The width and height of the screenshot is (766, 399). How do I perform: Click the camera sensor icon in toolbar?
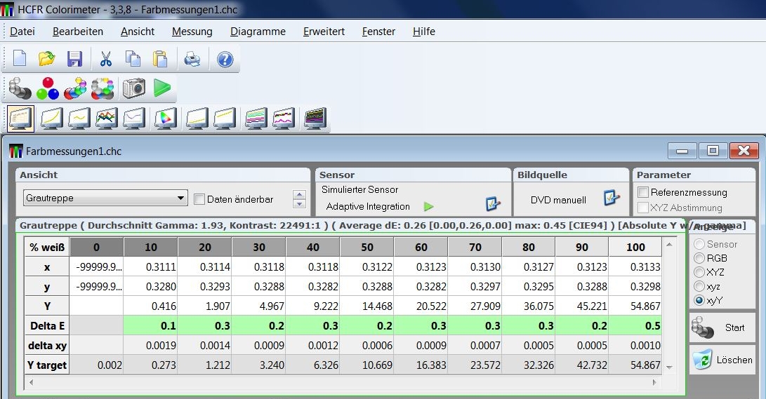pos(133,88)
